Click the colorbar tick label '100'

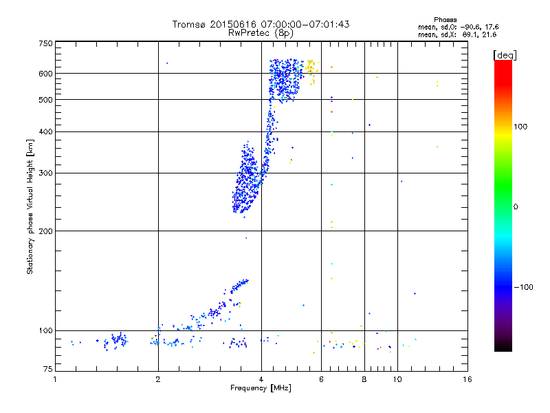pyautogui.click(x=520, y=127)
